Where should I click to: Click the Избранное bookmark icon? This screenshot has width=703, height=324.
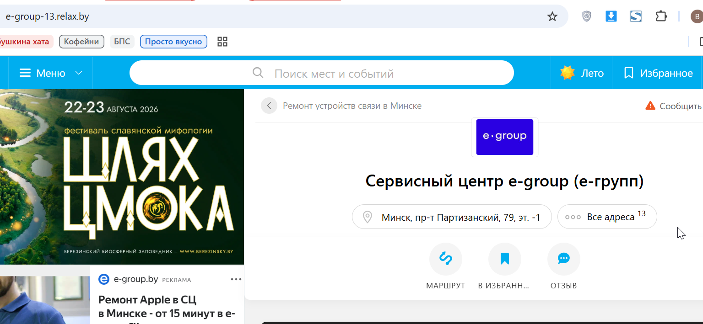tap(629, 73)
